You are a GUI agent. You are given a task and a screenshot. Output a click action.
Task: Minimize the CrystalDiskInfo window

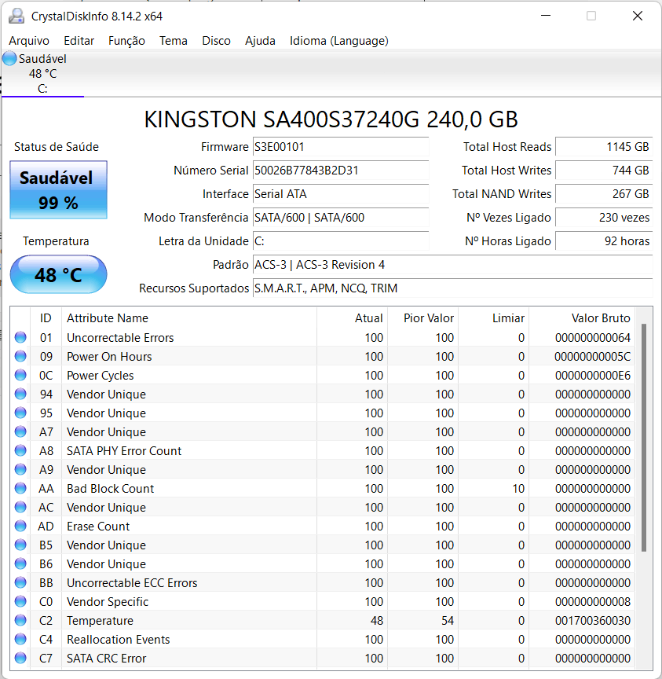click(546, 16)
